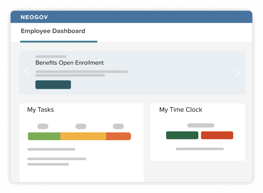
Task: Advance carousel with right chevron arrow
Action: point(237,72)
